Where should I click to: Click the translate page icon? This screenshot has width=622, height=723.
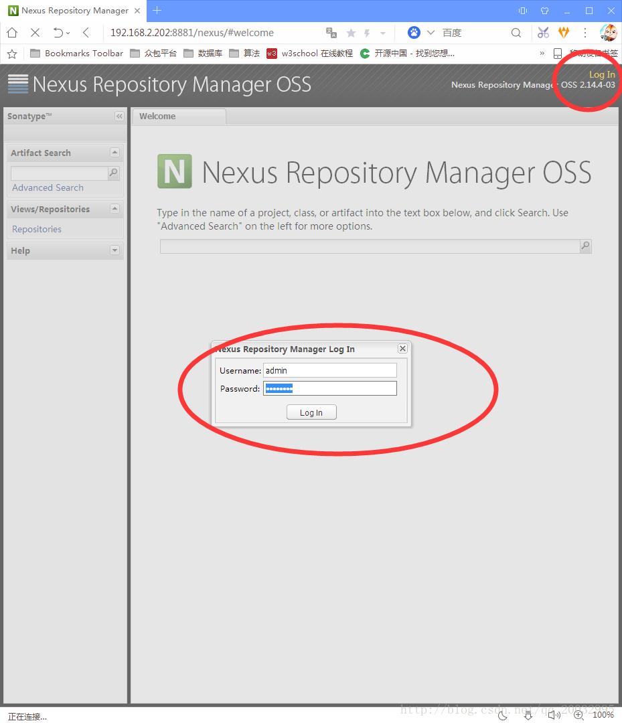click(x=331, y=33)
